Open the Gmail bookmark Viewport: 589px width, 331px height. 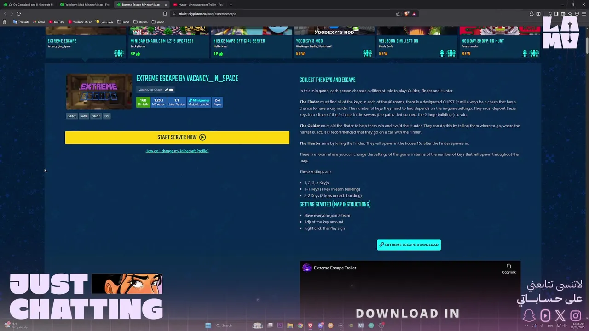point(39,22)
